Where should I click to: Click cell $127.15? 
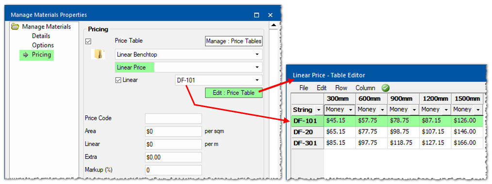coord(436,143)
